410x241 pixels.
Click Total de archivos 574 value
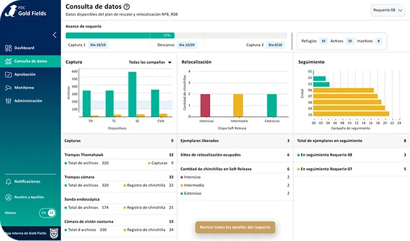pyautogui.click(x=105, y=208)
